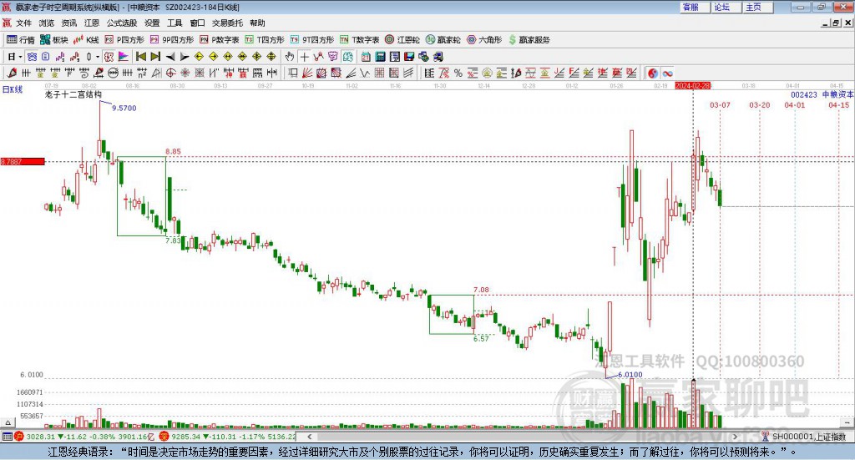Jump to first bar icon

[x=140, y=57]
